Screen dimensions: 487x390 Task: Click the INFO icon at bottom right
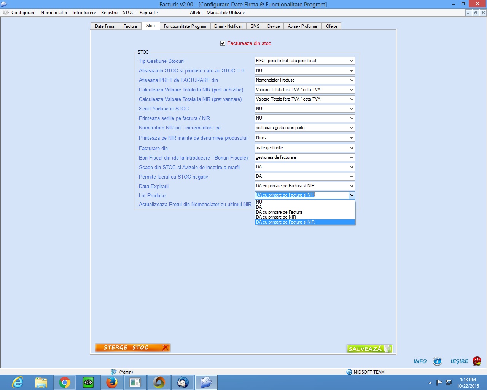[438, 361]
